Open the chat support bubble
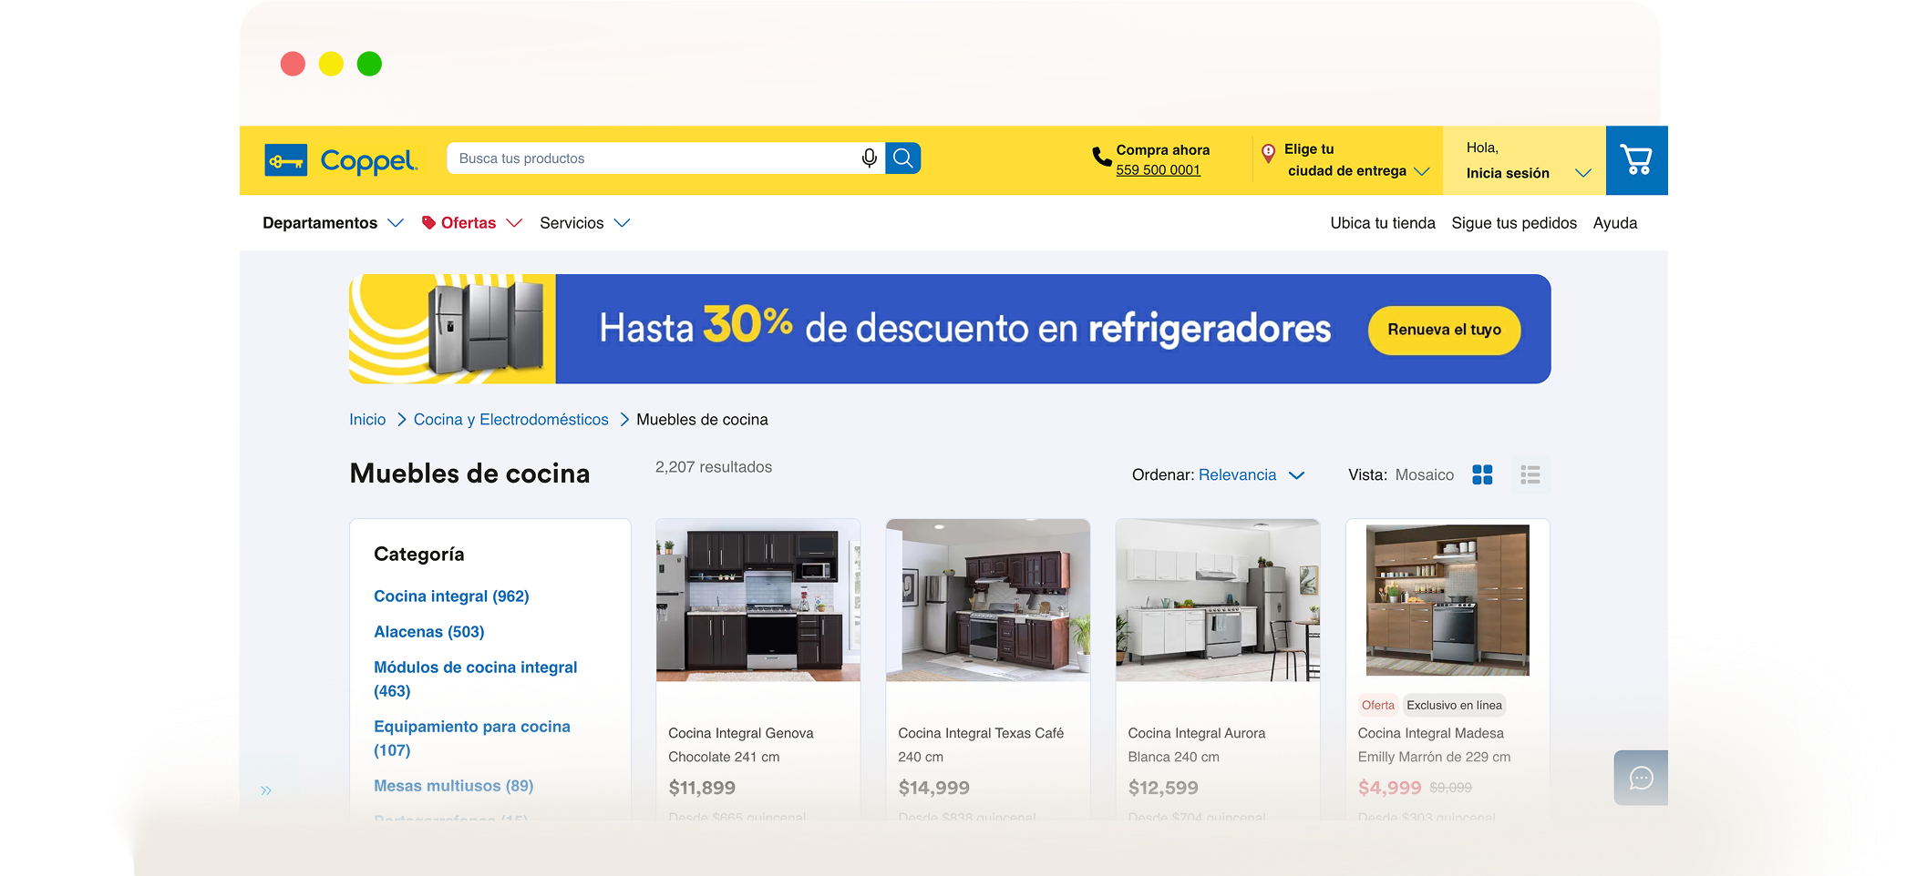Viewport: 1906px width, 876px height. click(x=1641, y=778)
